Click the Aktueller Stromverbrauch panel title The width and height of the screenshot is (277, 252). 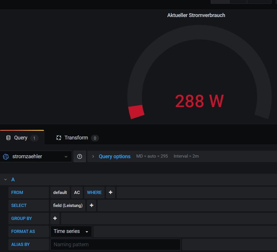pyautogui.click(x=196, y=15)
